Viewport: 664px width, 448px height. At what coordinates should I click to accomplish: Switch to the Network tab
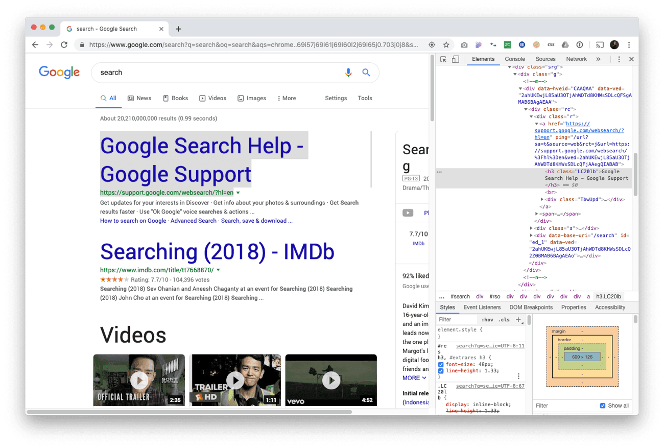coord(576,59)
